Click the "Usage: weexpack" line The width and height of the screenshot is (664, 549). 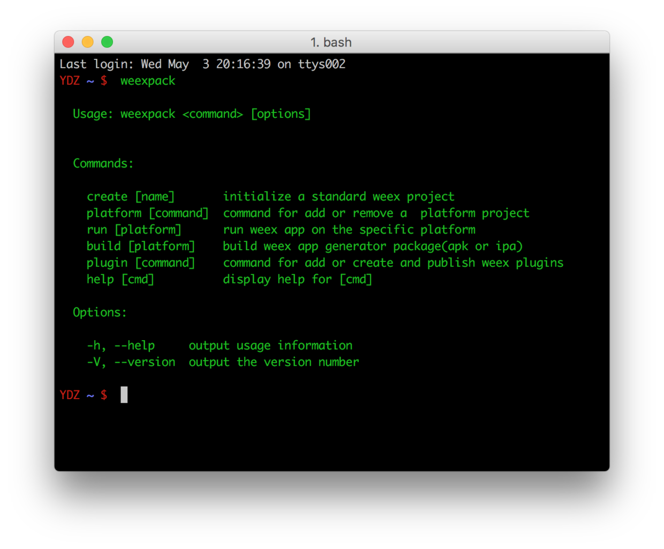tap(191, 114)
